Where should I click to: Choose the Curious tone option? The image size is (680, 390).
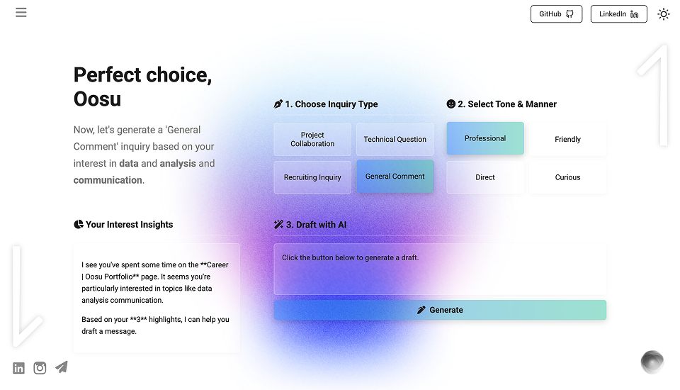567,177
